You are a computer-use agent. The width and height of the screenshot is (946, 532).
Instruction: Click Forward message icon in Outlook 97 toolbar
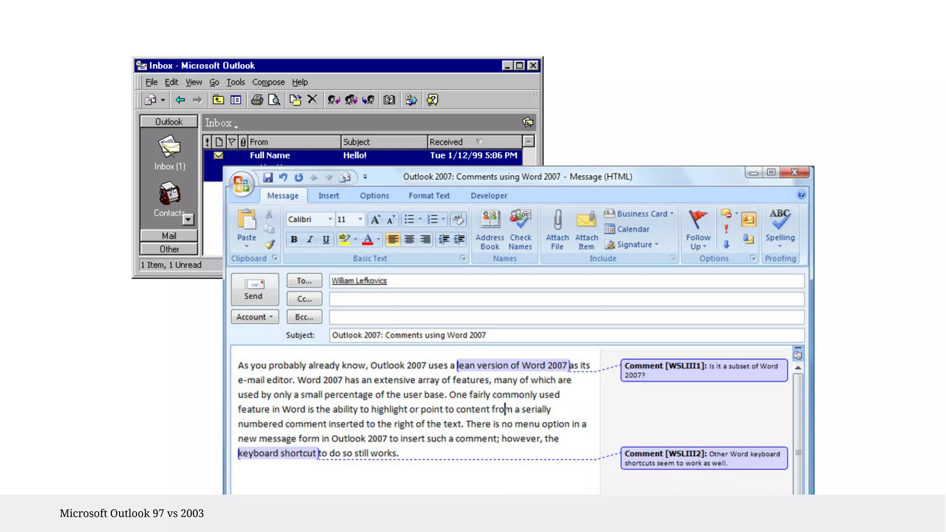[x=368, y=100]
